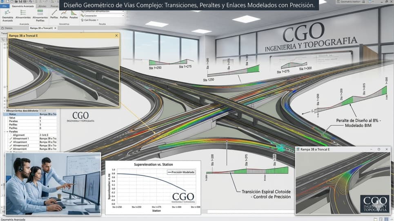Click the new document icon in quick access toolbar
Image resolution: width=394 pixels, height=221 pixels.
7,2
